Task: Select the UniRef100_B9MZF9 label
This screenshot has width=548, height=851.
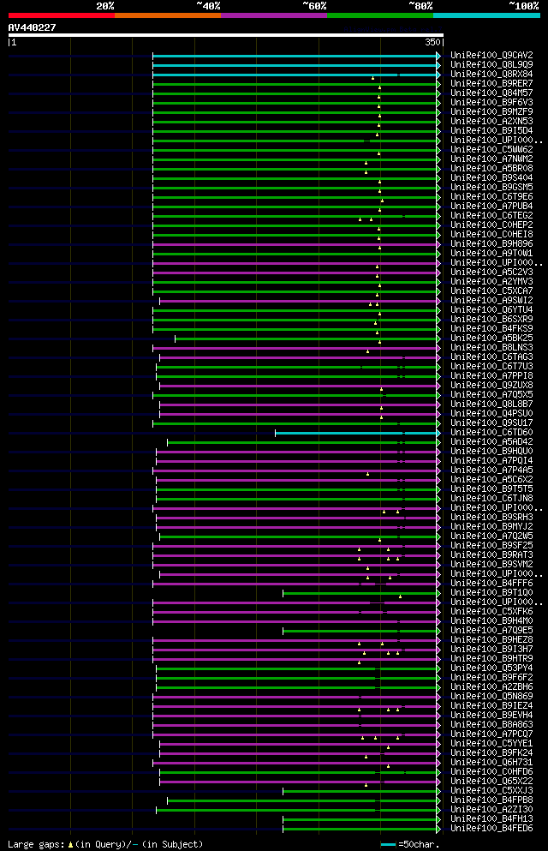Action: (x=491, y=111)
